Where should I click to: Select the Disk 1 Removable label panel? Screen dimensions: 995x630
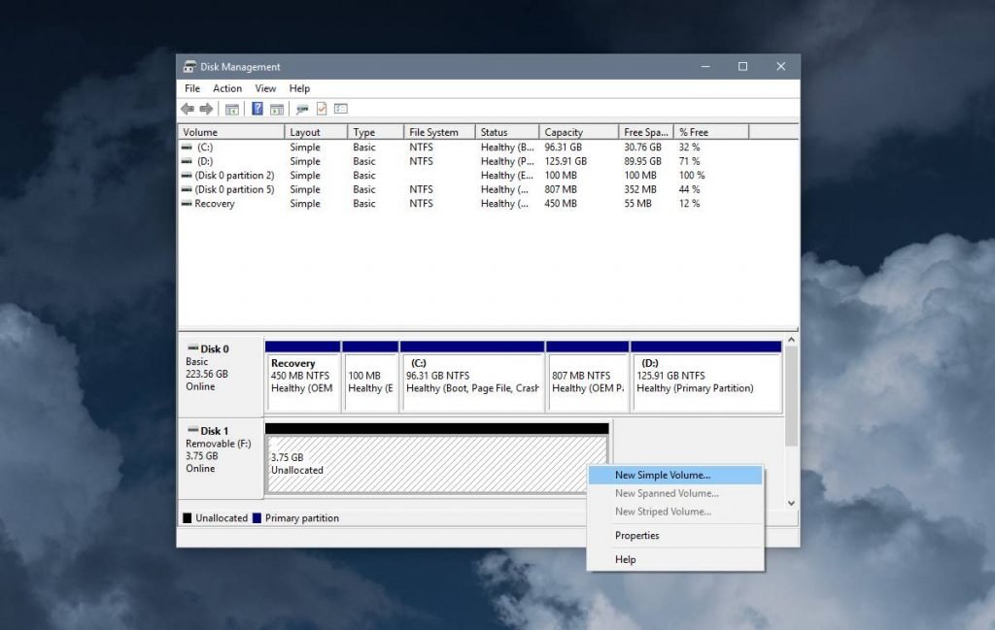click(221, 449)
